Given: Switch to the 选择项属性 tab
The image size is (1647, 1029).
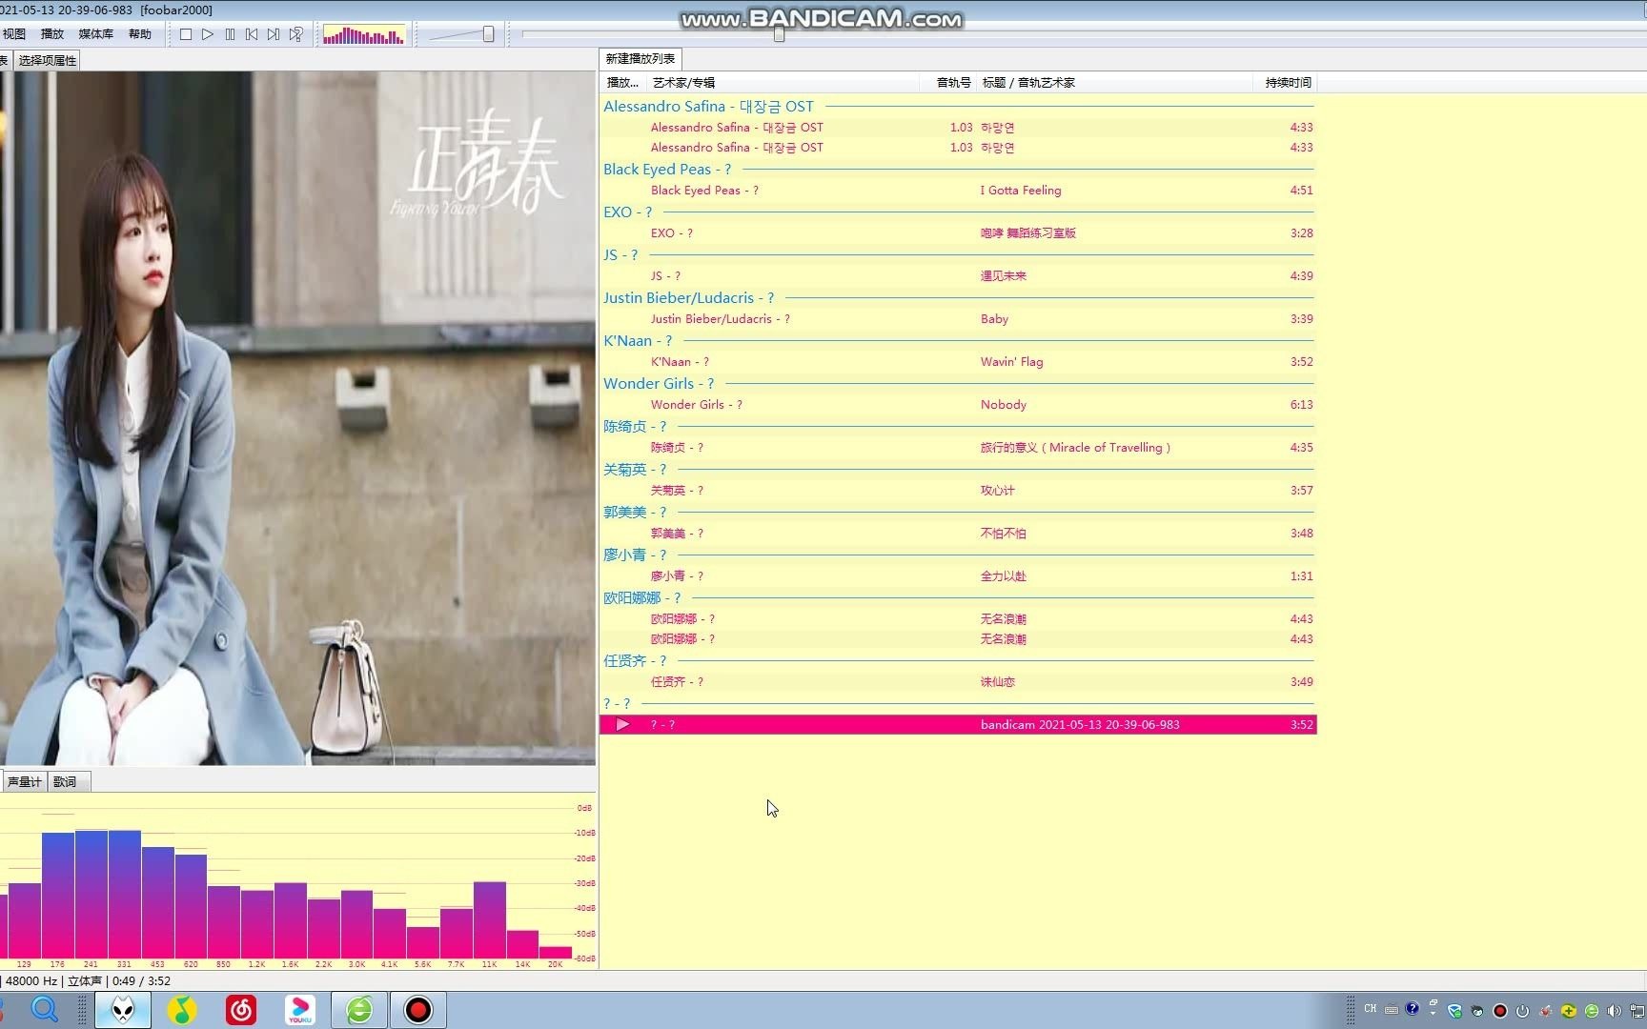Looking at the screenshot, I should coord(48,60).
